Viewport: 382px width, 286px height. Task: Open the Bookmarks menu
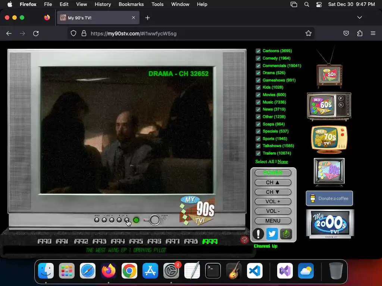pyautogui.click(x=131, y=4)
